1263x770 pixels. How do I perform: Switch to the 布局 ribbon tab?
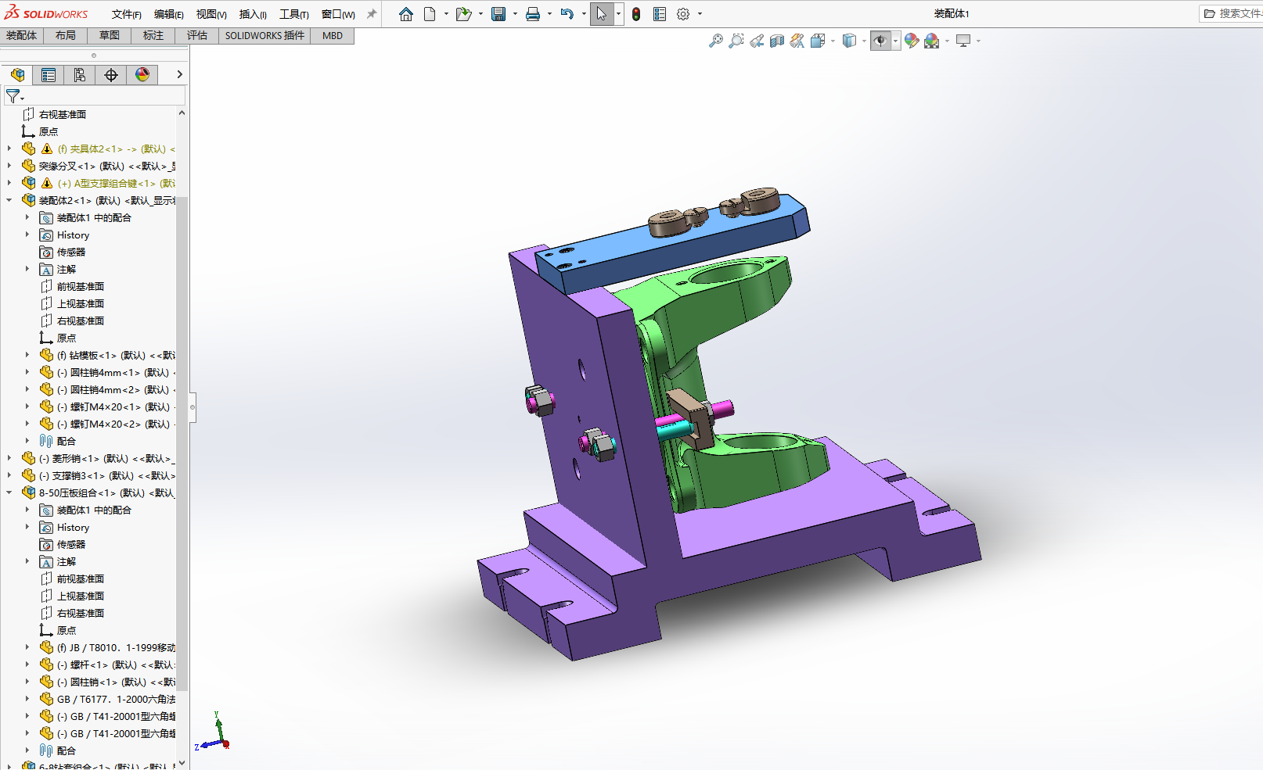click(x=66, y=36)
